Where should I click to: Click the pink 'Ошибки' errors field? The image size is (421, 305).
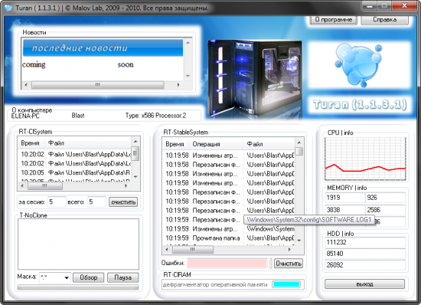pos(227,263)
